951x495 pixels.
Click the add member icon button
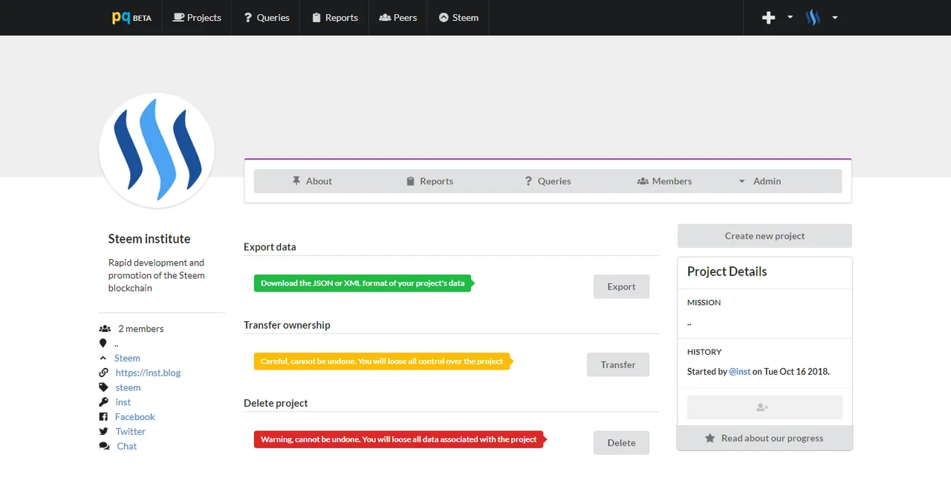(765, 407)
